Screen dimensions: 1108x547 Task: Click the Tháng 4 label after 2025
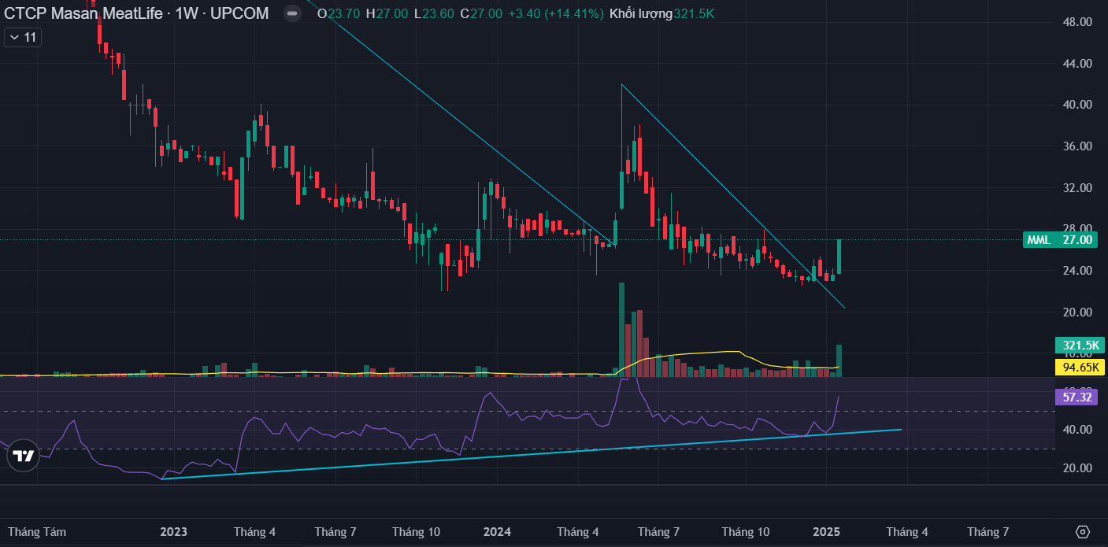coord(906,532)
